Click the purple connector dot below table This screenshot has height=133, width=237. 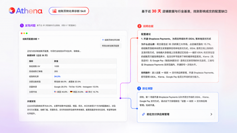pos(120,98)
